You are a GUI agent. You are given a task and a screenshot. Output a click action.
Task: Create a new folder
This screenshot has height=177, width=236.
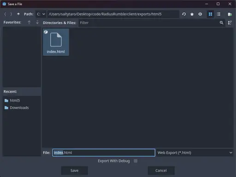tap(230, 14)
